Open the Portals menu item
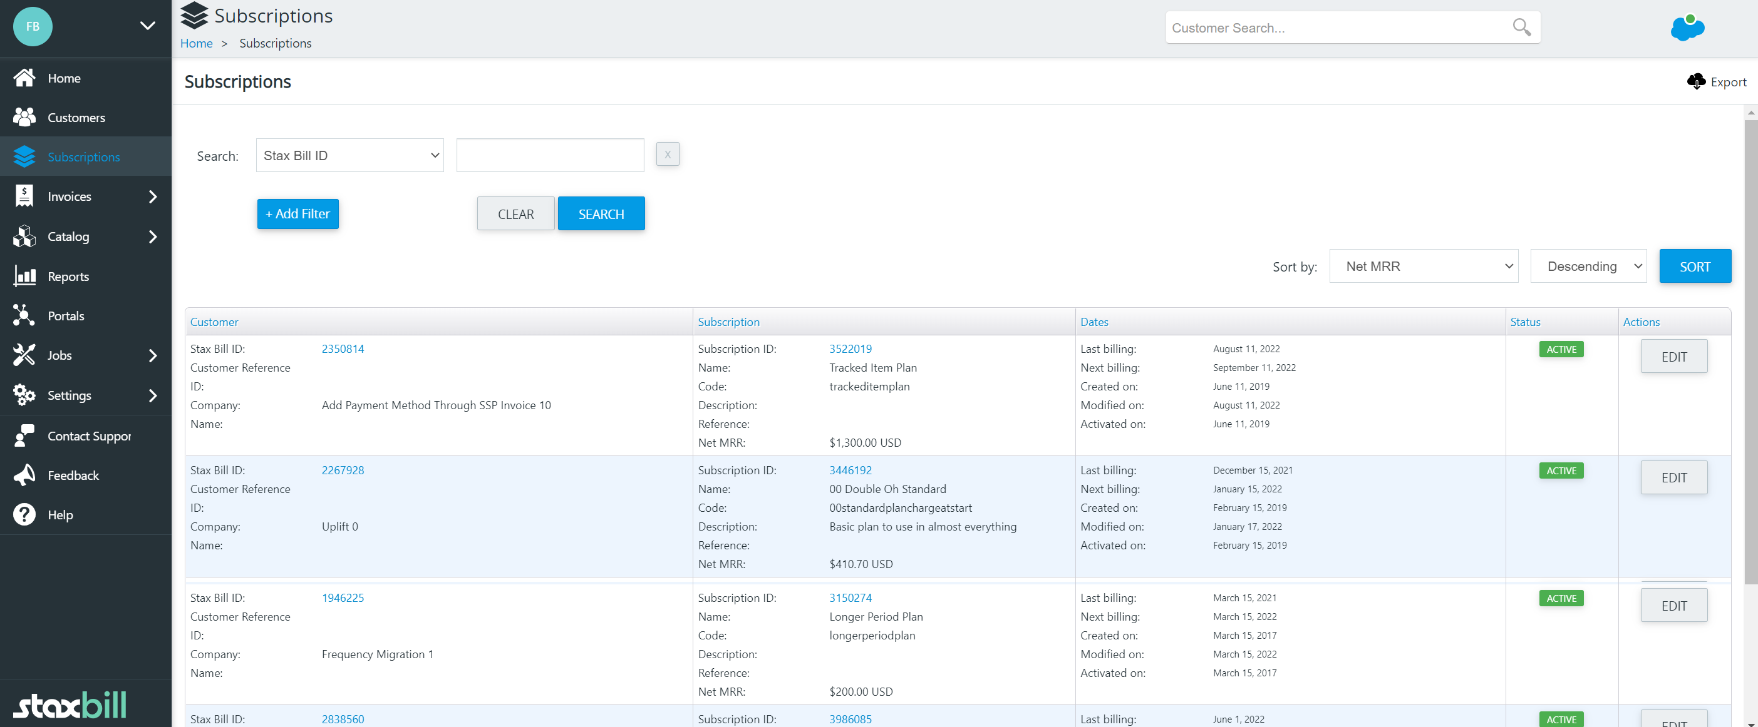 [86, 316]
